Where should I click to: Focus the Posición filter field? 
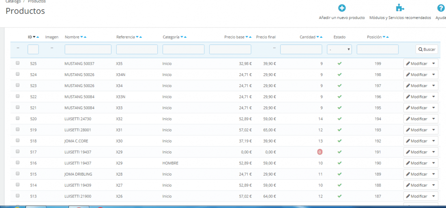click(377, 49)
